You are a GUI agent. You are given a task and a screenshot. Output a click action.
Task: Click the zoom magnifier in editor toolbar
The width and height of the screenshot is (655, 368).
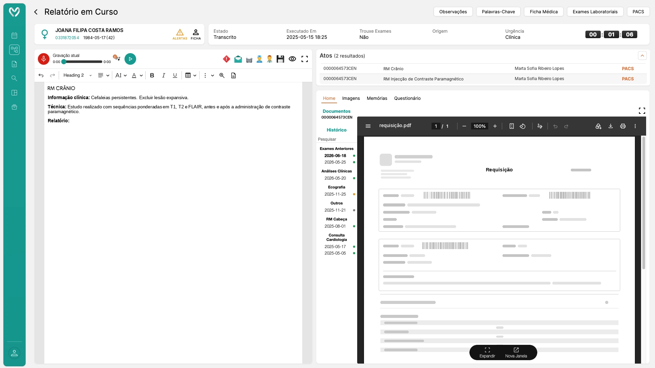click(222, 75)
